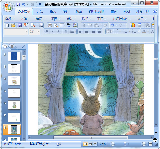Show Slides thumbnail pane tab
The width and height of the screenshot is (160, 149).
(5, 47)
